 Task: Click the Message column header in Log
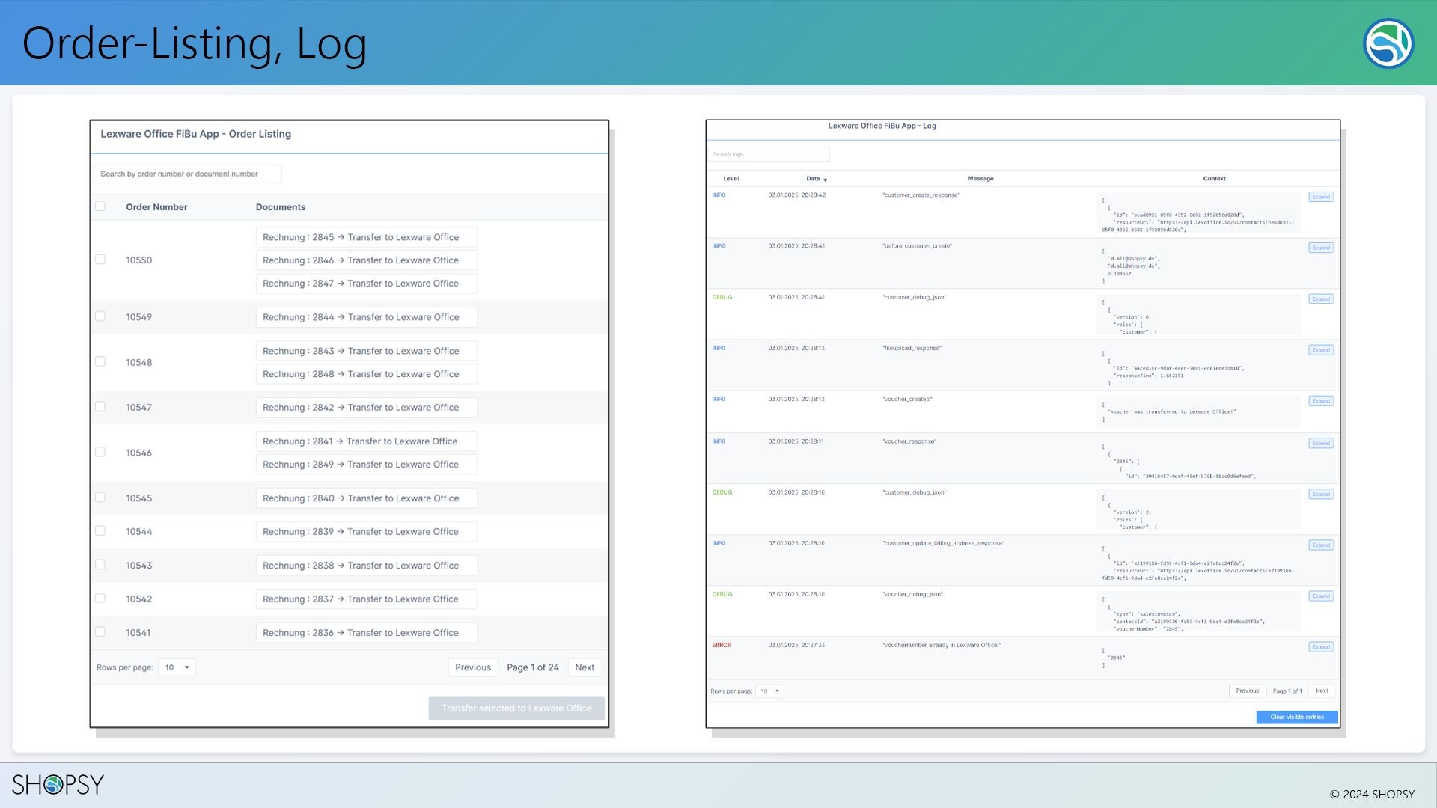980,179
